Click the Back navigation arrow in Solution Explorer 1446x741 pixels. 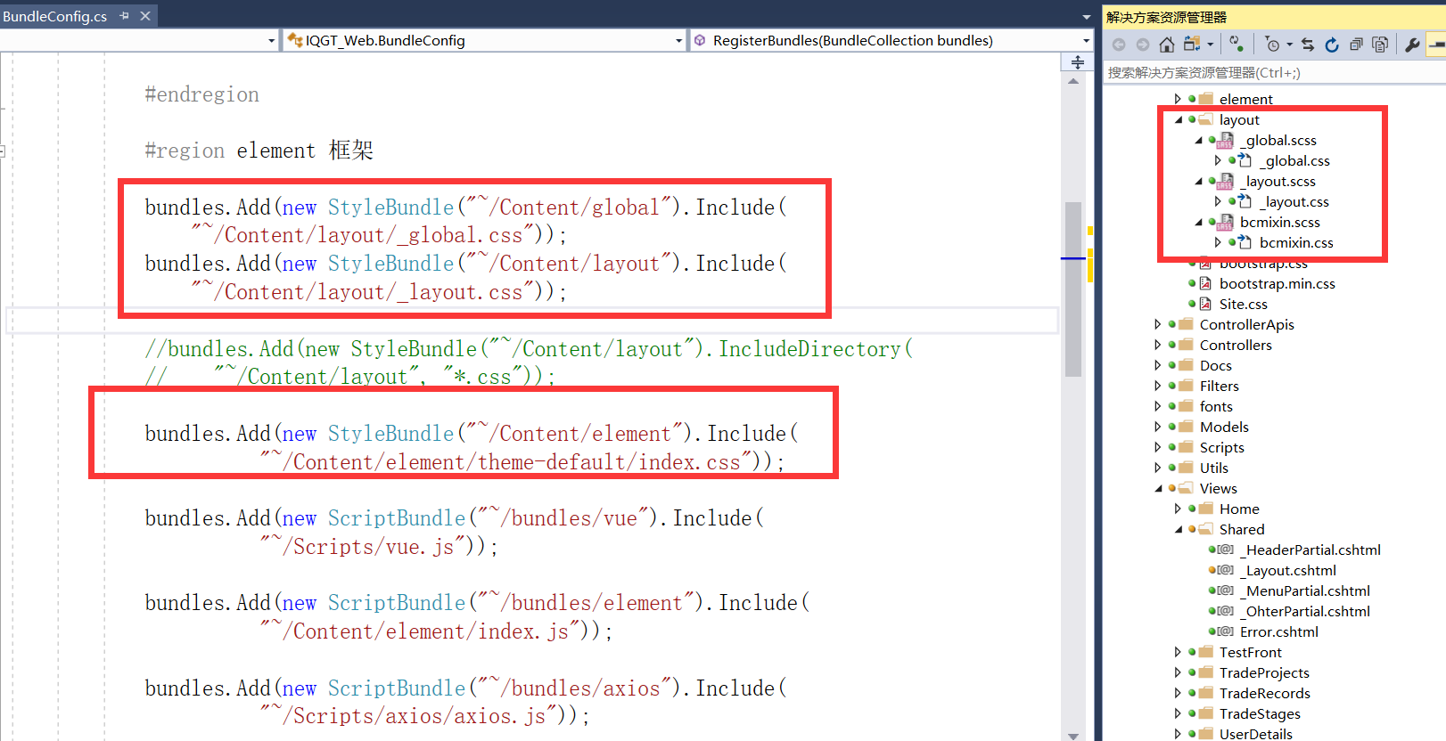(x=1119, y=45)
